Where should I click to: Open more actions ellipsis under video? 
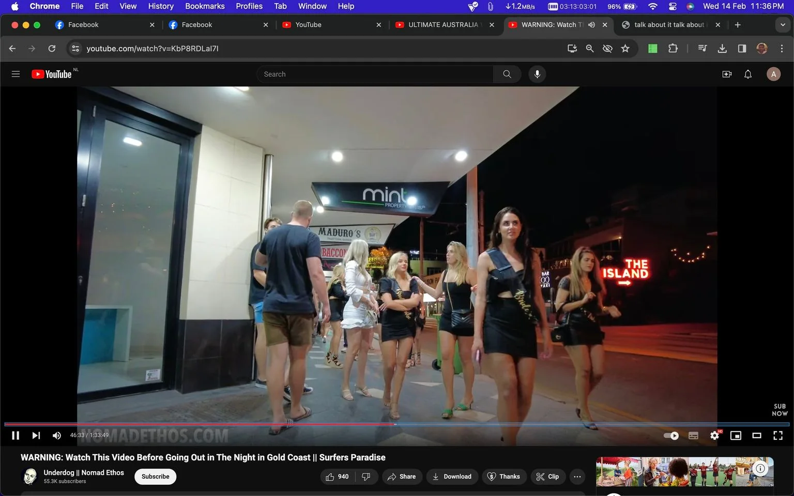click(577, 476)
